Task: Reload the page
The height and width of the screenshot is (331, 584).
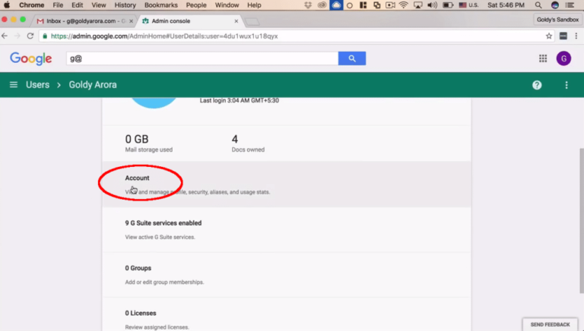Action: tap(30, 36)
